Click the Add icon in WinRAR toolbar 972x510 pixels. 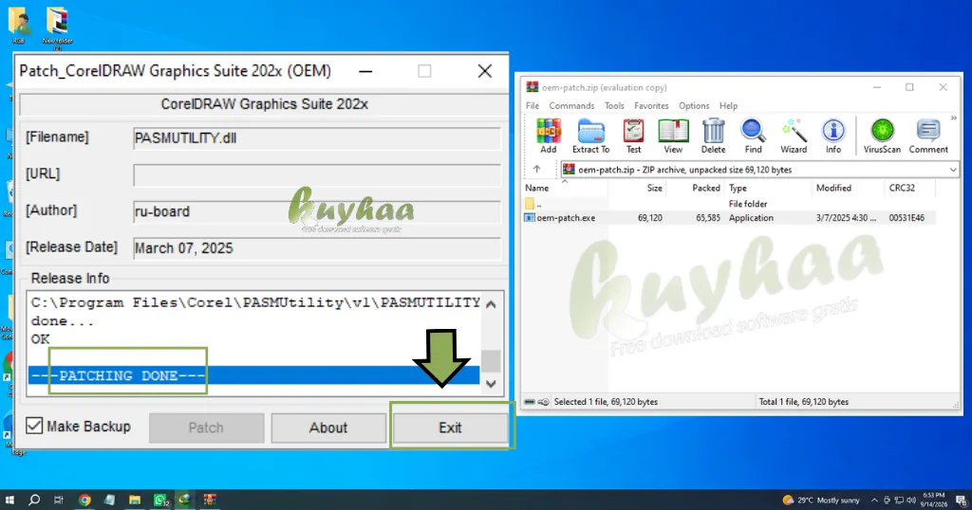point(548,136)
